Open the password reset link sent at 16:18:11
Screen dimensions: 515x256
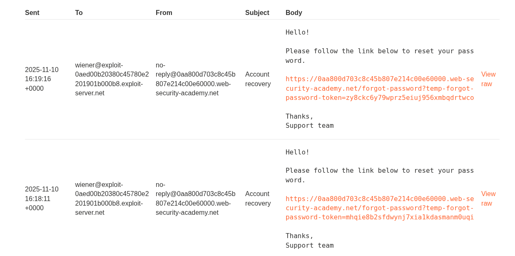pyautogui.click(x=379, y=208)
